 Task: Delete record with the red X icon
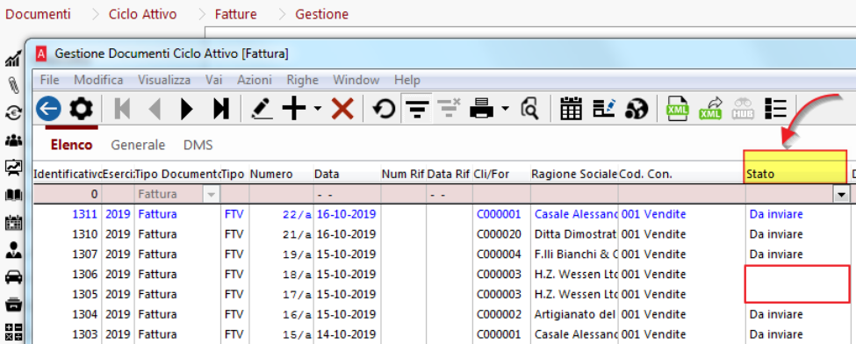click(342, 109)
